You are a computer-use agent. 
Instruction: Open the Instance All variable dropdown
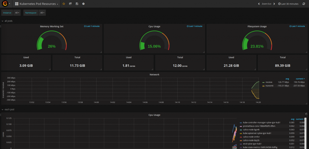pos(17,13)
